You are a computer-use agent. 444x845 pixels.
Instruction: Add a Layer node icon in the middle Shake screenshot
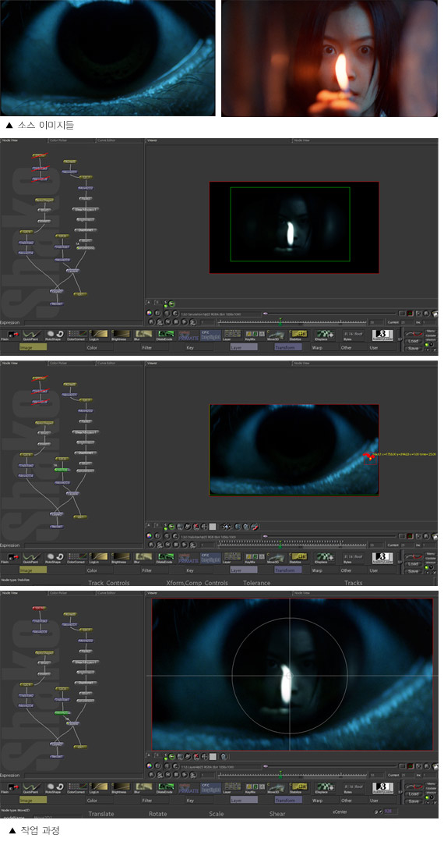pos(232,557)
